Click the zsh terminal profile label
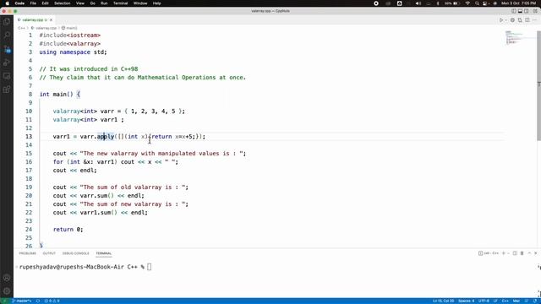This screenshot has width=541, height=304. coord(489,253)
